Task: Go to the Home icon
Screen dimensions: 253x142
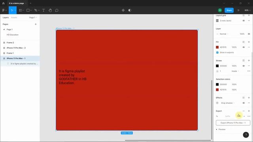Action: coord(4,3)
